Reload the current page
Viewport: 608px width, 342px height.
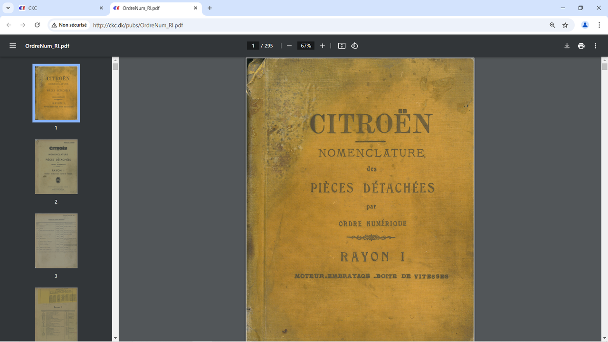[x=37, y=25]
